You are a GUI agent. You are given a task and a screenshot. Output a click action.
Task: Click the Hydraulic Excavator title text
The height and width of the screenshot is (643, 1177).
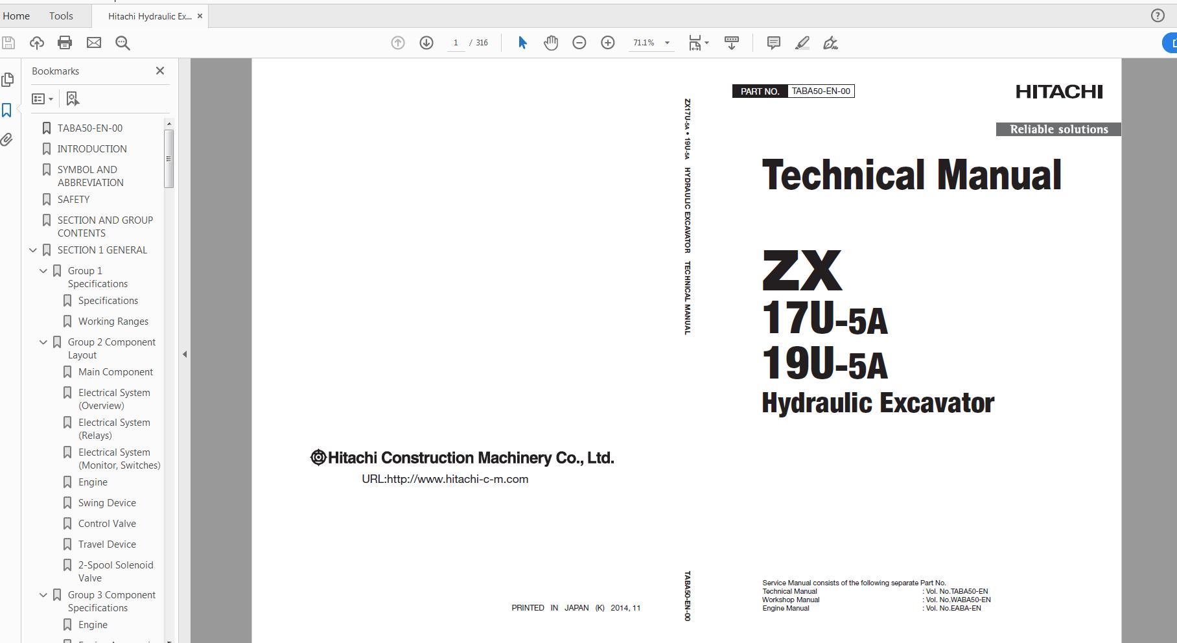(878, 403)
